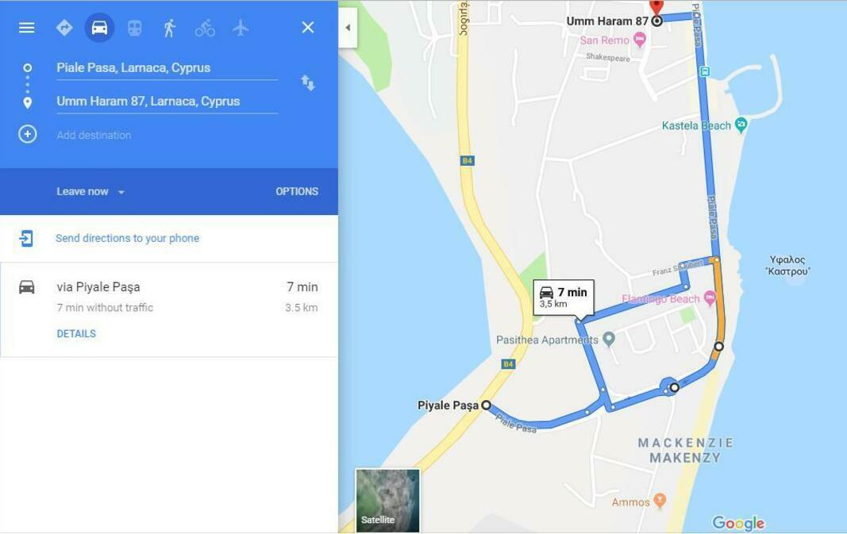Select best travel mode diamond icon

coord(64,28)
